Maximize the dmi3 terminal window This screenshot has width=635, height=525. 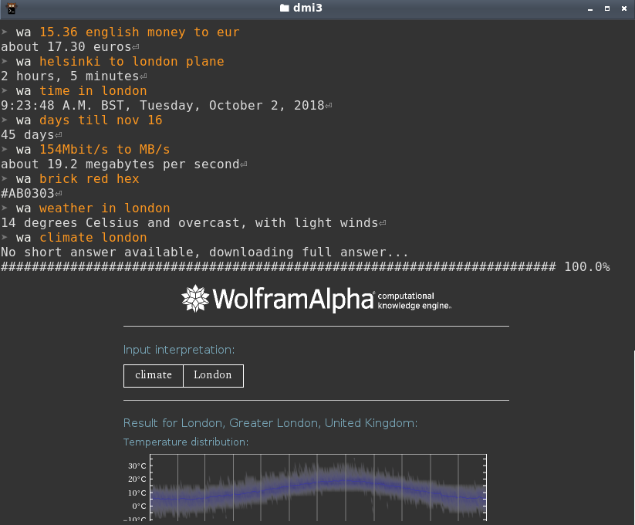[x=607, y=8]
